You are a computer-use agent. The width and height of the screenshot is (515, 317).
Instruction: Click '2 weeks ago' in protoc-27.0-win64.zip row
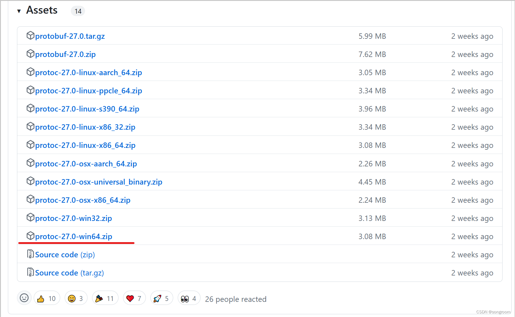tap(472, 237)
